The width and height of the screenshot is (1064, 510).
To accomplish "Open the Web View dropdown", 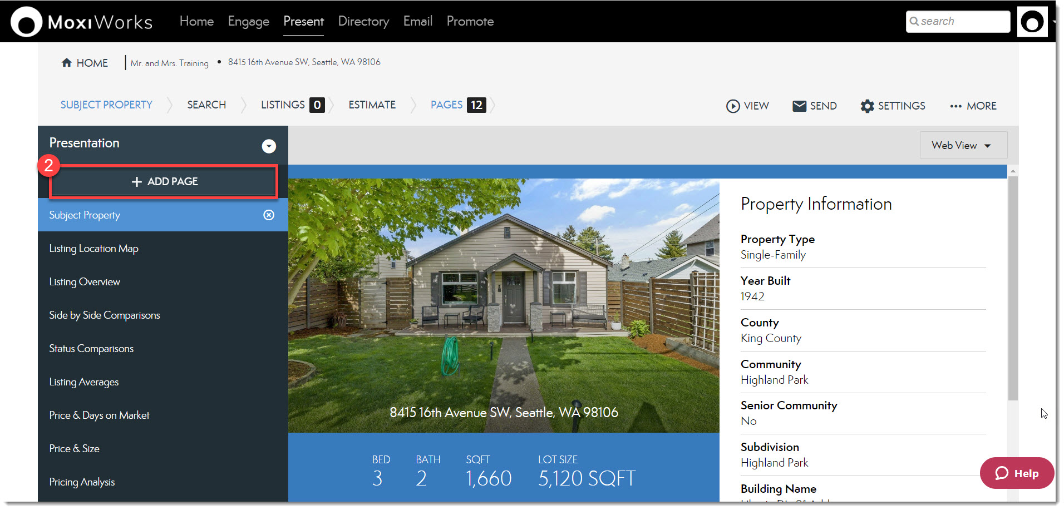I will coord(963,145).
